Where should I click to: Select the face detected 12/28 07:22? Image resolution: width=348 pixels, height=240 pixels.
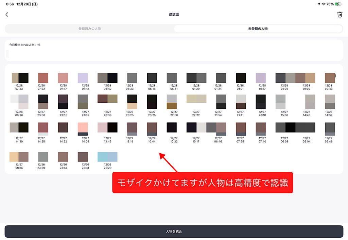point(43,78)
